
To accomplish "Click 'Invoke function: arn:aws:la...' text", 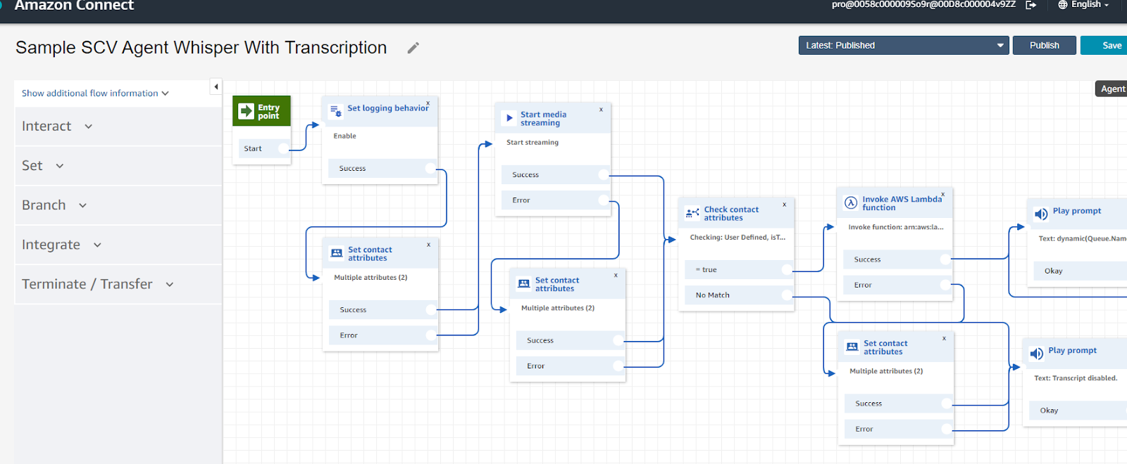I will click(896, 227).
